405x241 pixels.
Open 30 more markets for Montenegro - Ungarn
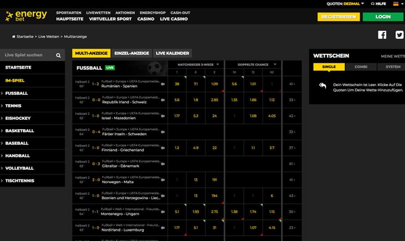292,212
